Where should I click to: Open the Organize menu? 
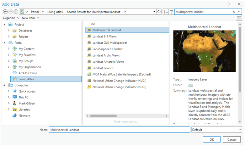(x=11, y=18)
